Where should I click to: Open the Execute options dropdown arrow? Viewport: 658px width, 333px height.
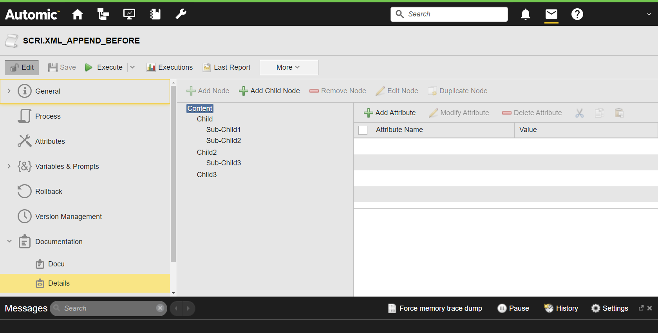click(x=132, y=67)
